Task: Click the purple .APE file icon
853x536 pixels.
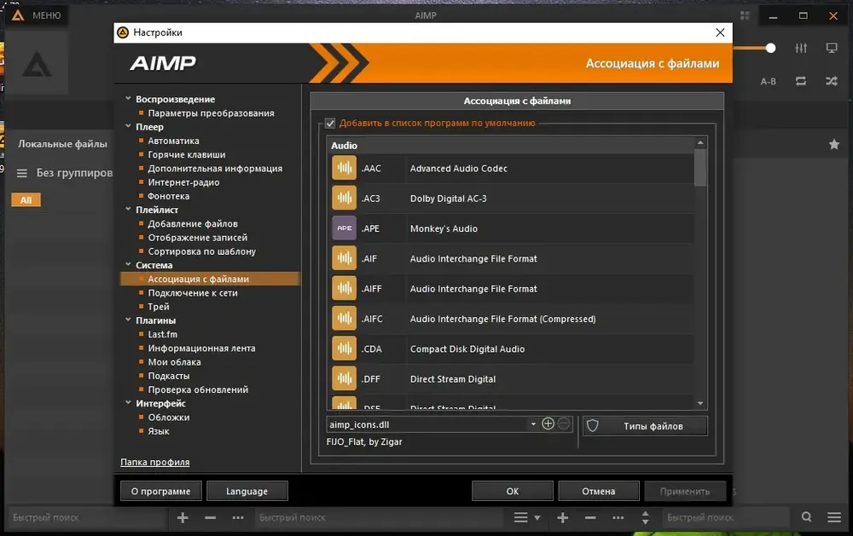Action: [x=344, y=228]
